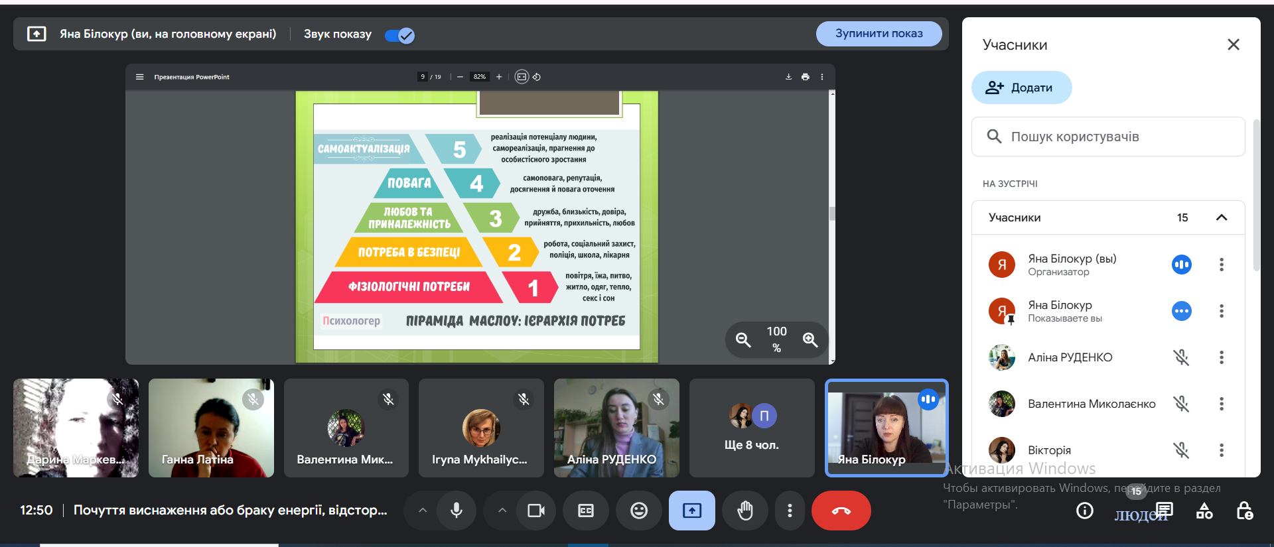Click the 82% zoom level field

coord(479,77)
